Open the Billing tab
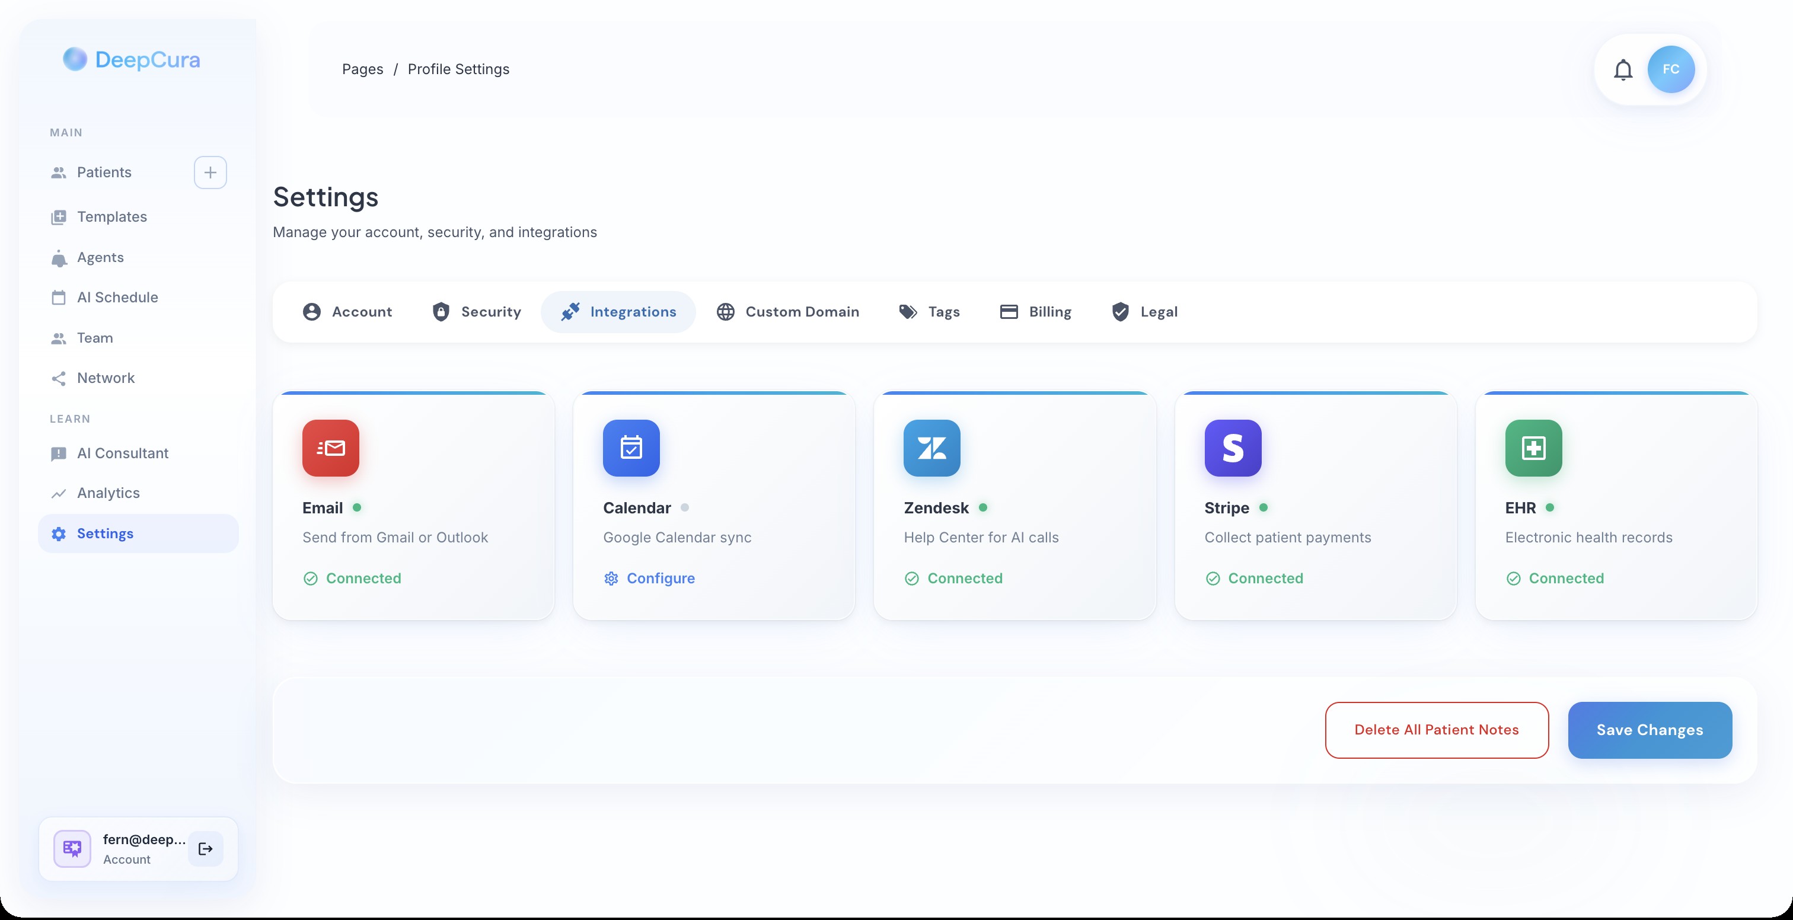The width and height of the screenshot is (1793, 920). pos(1036,312)
